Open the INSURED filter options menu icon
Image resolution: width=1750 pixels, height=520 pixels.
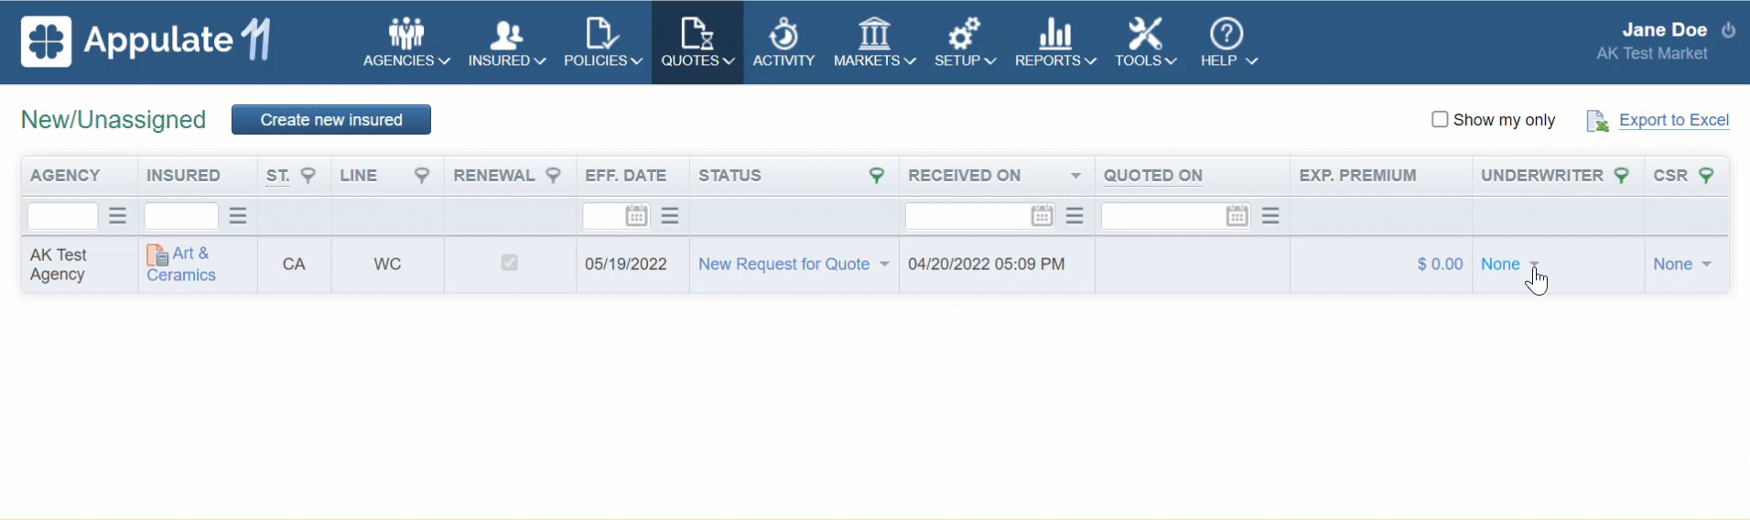pos(238,216)
